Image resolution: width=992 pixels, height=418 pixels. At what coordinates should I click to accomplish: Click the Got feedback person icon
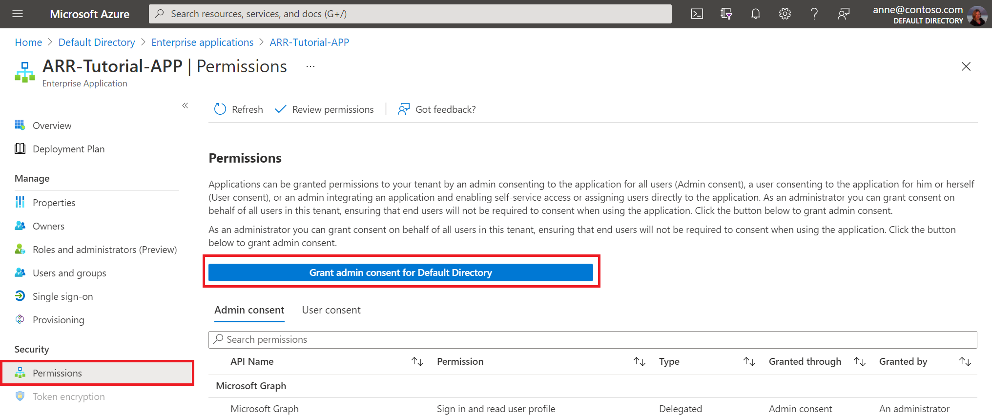(x=404, y=109)
